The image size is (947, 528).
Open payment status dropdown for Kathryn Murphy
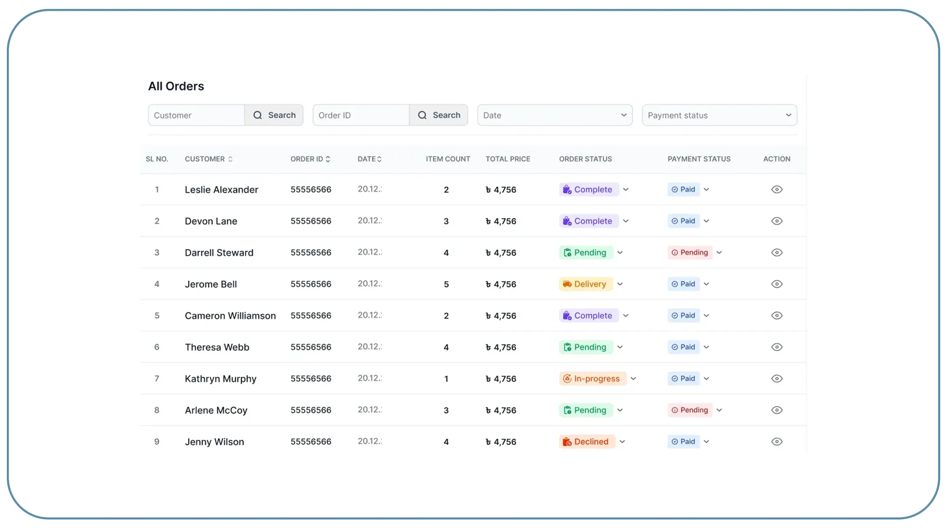[x=706, y=379]
